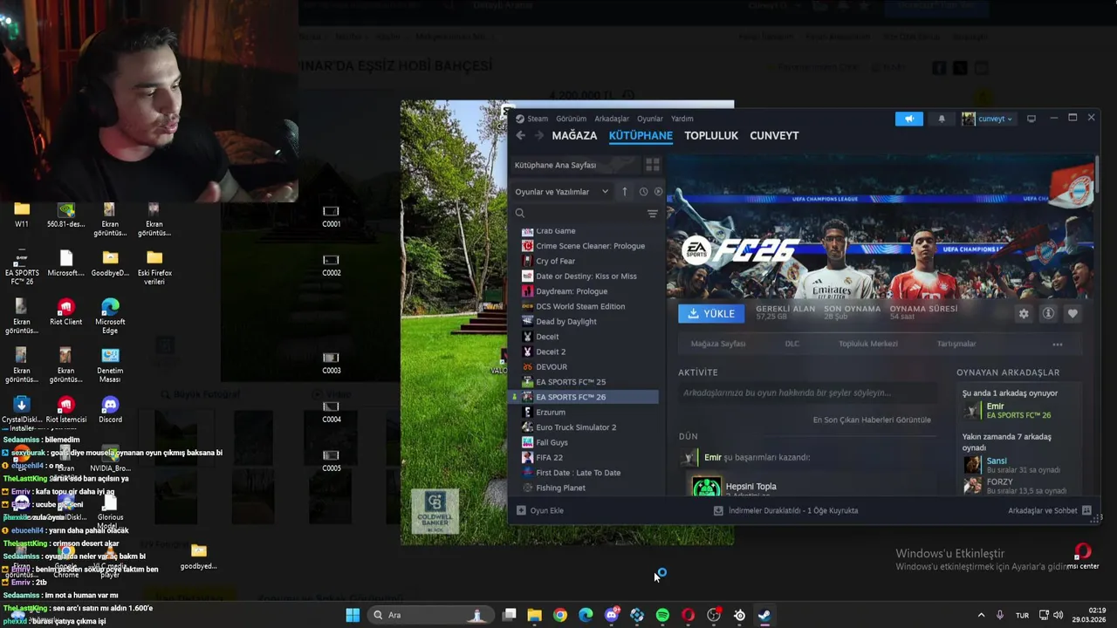Toggle recent activity clock filter
The height and width of the screenshot is (628, 1117).
pyautogui.click(x=643, y=192)
